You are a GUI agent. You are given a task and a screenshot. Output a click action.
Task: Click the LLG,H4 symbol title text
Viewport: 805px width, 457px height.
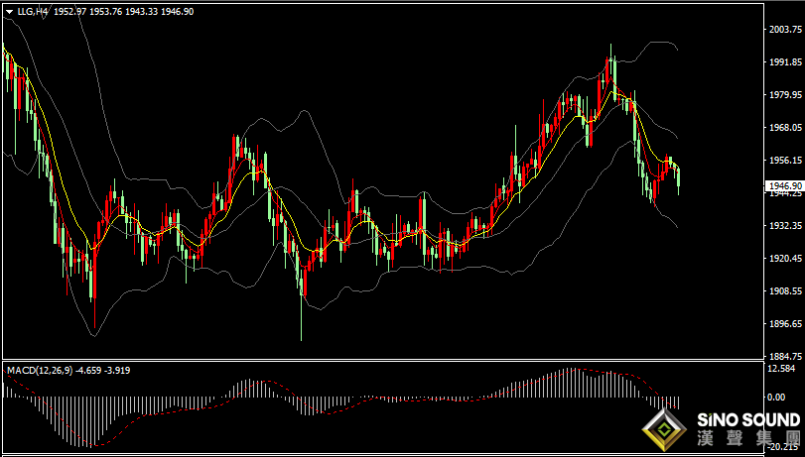[33, 11]
